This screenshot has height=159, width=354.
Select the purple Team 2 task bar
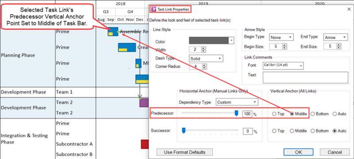pyautogui.click(x=144, y=103)
